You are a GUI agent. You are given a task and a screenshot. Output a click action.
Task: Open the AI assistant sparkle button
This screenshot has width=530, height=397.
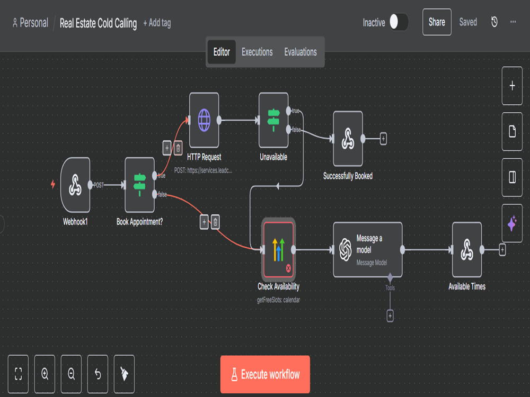[x=512, y=223]
